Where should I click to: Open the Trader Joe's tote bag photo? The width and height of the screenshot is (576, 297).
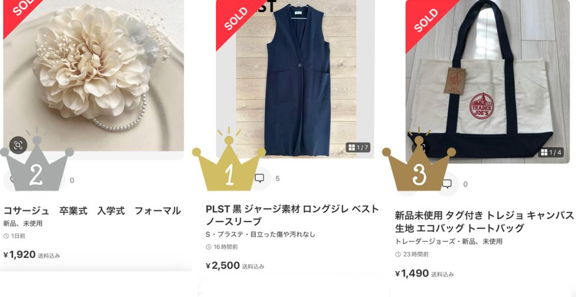488,81
